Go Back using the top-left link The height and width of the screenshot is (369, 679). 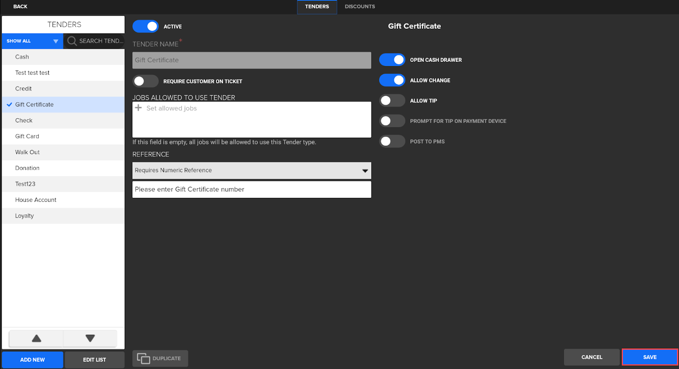pyautogui.click(x=20, y=6)
